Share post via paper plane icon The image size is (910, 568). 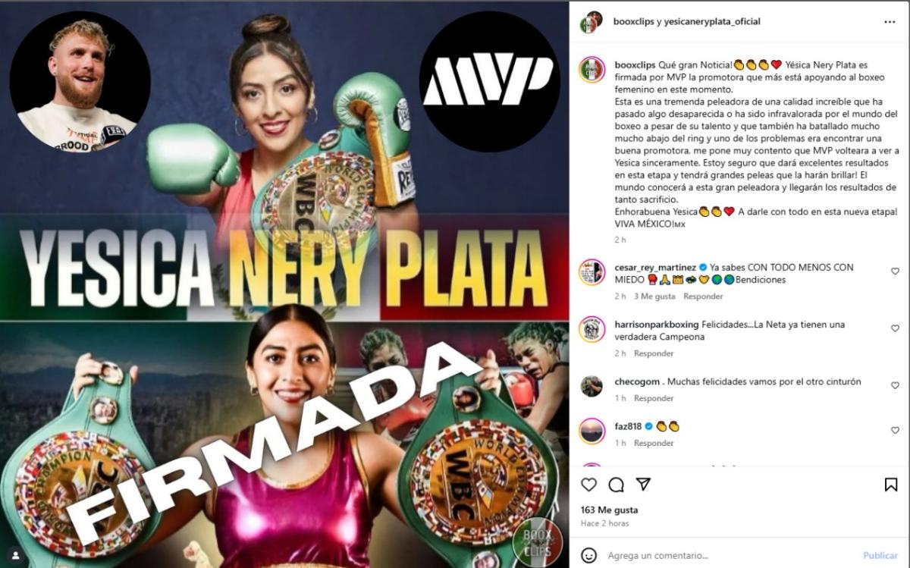click(643, 484)
